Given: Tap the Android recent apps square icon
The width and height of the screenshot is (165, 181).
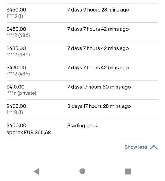Looking at the screenshot, I should coord(128,171).
